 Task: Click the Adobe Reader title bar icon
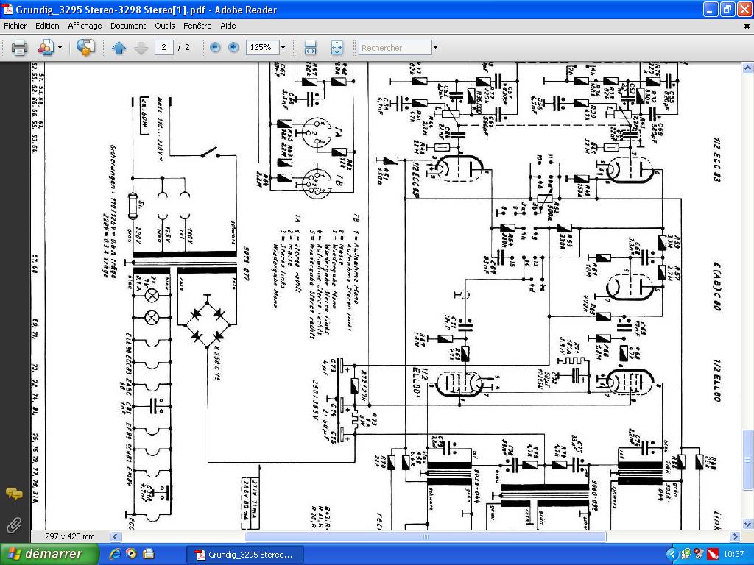pos(7,9)
